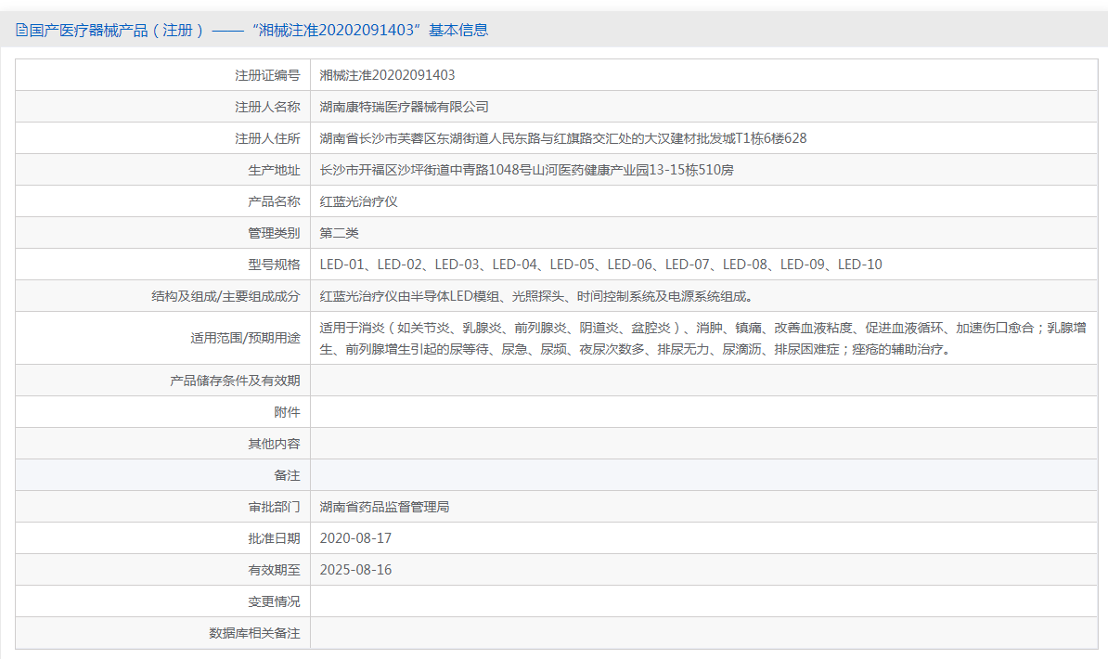Click the label '生产地址'
The width and height of the screenshot is (1108, 659).
click(x=274, y=171)
